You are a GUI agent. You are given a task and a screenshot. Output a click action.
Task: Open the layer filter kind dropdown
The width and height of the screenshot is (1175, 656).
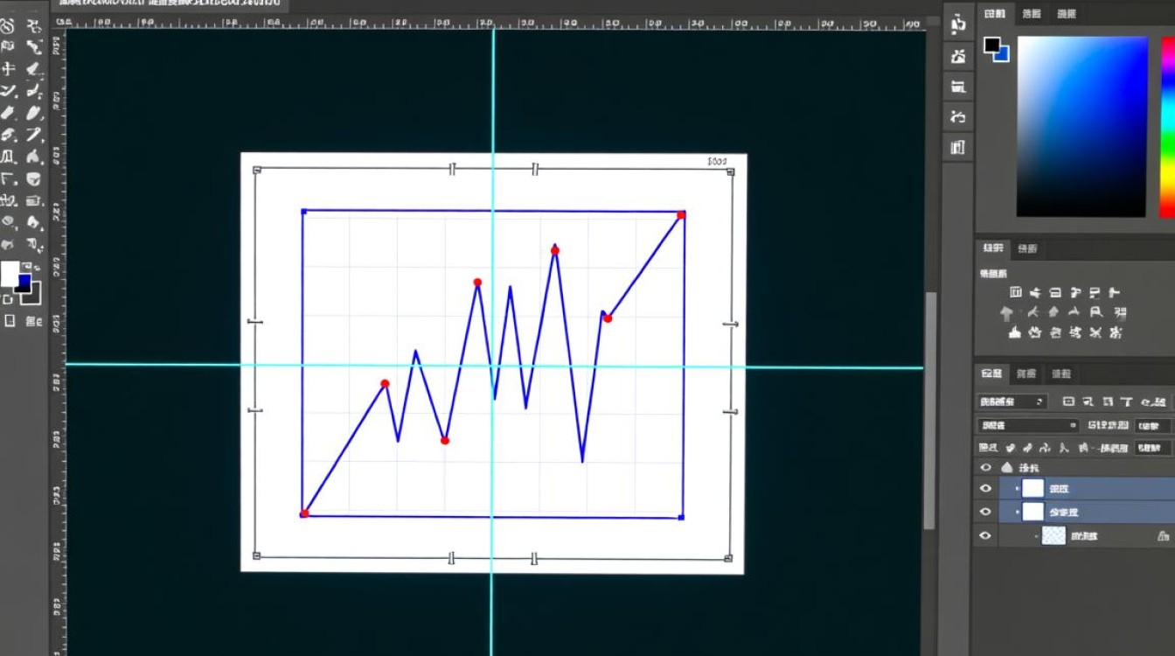pyautogui.click(x=1012, y=402)
